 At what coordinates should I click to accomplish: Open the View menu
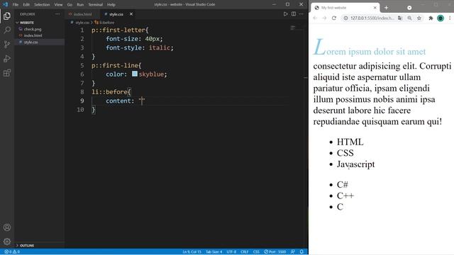[58, 4]
